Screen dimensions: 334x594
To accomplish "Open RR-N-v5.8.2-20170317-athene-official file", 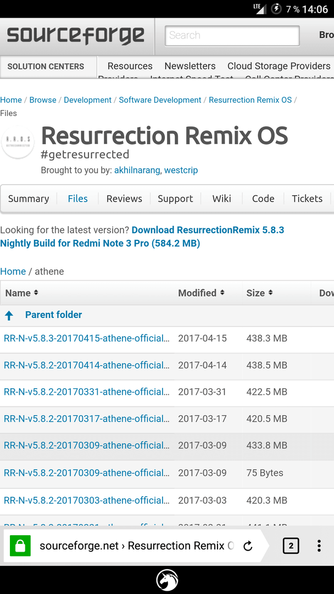I will (x=87, y=419).
